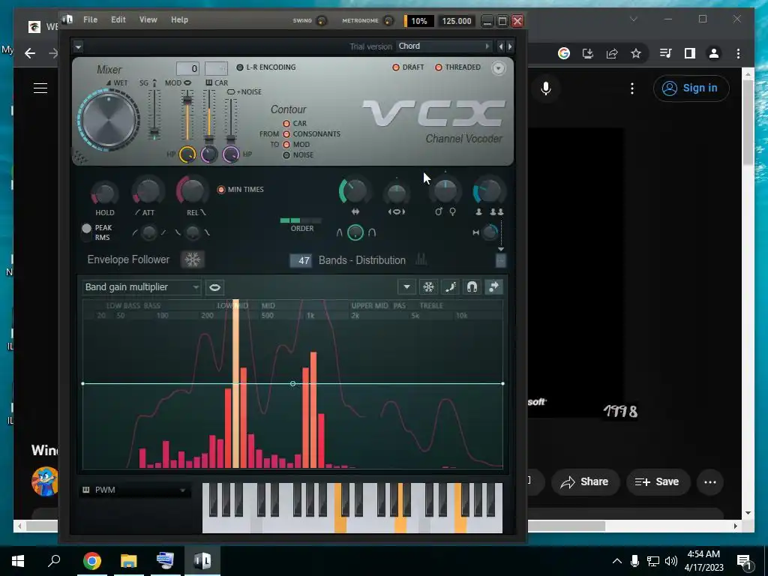Click the male/female gender knob

point(445,191)
